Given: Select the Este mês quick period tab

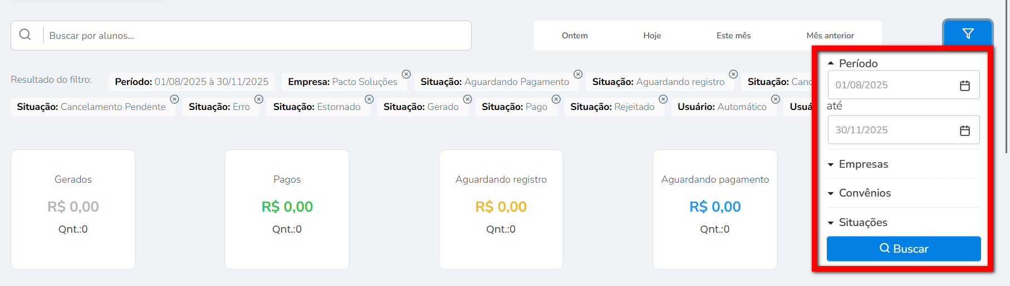Looking at the screenshot, I should pos(733,36).
